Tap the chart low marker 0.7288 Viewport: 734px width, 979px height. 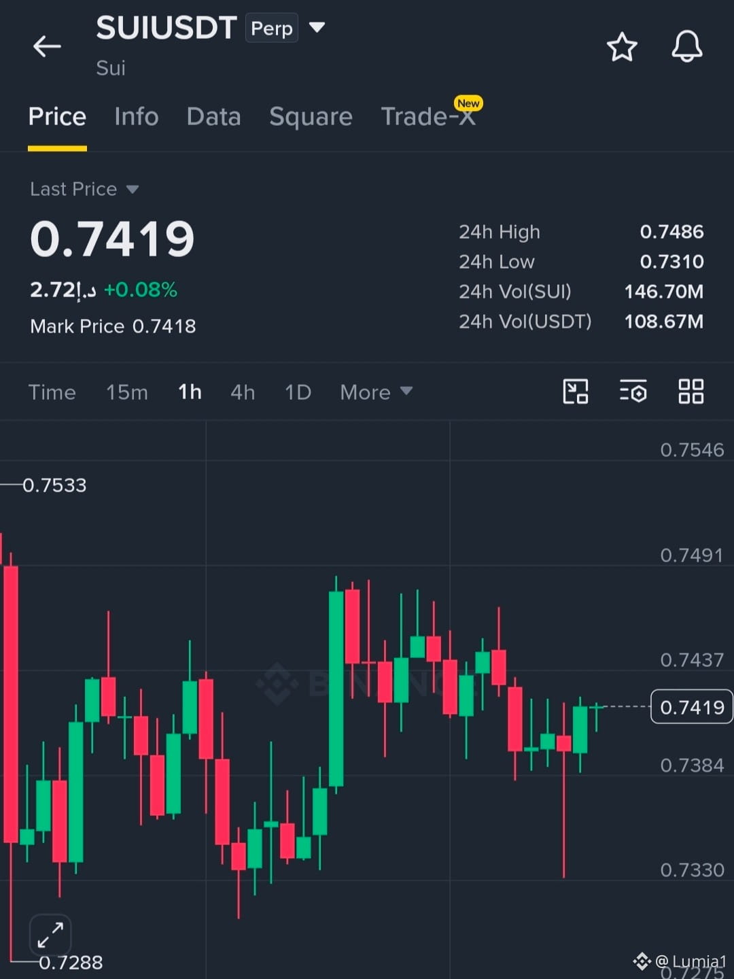(71, 963)
